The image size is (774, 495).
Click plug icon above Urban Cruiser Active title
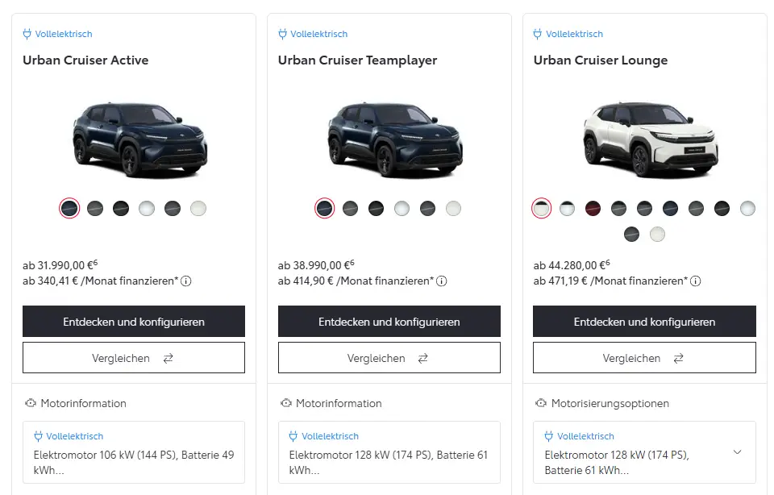coord(27,34)
